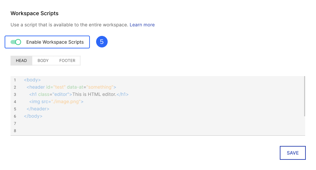The width and height of the screenshot is (316, 170).
Task: Click the "./image.png" source value
Action: (66, 101)
